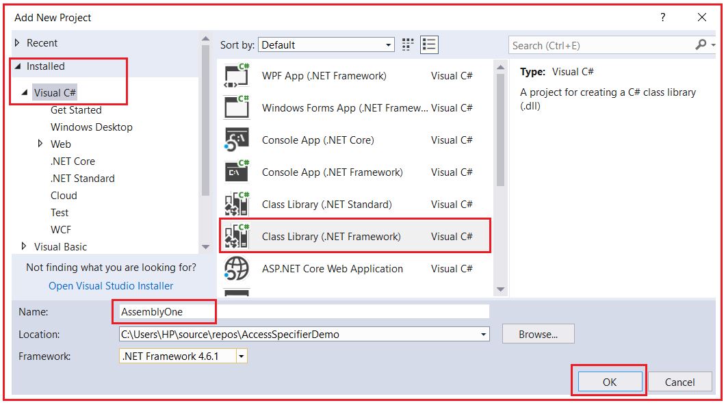726x403 pixels.
Task: Switch to medium icons list view
Action: click(x=429, y=45)
